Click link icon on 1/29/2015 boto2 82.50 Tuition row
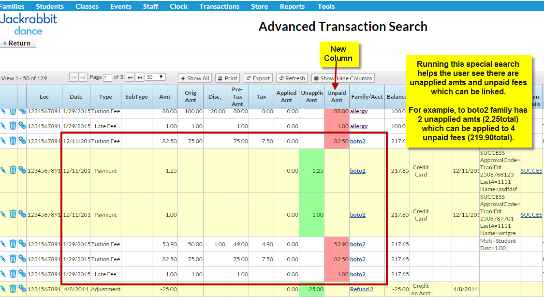The width and height of the screenshot is (544, 297). (x=22, y=258)
